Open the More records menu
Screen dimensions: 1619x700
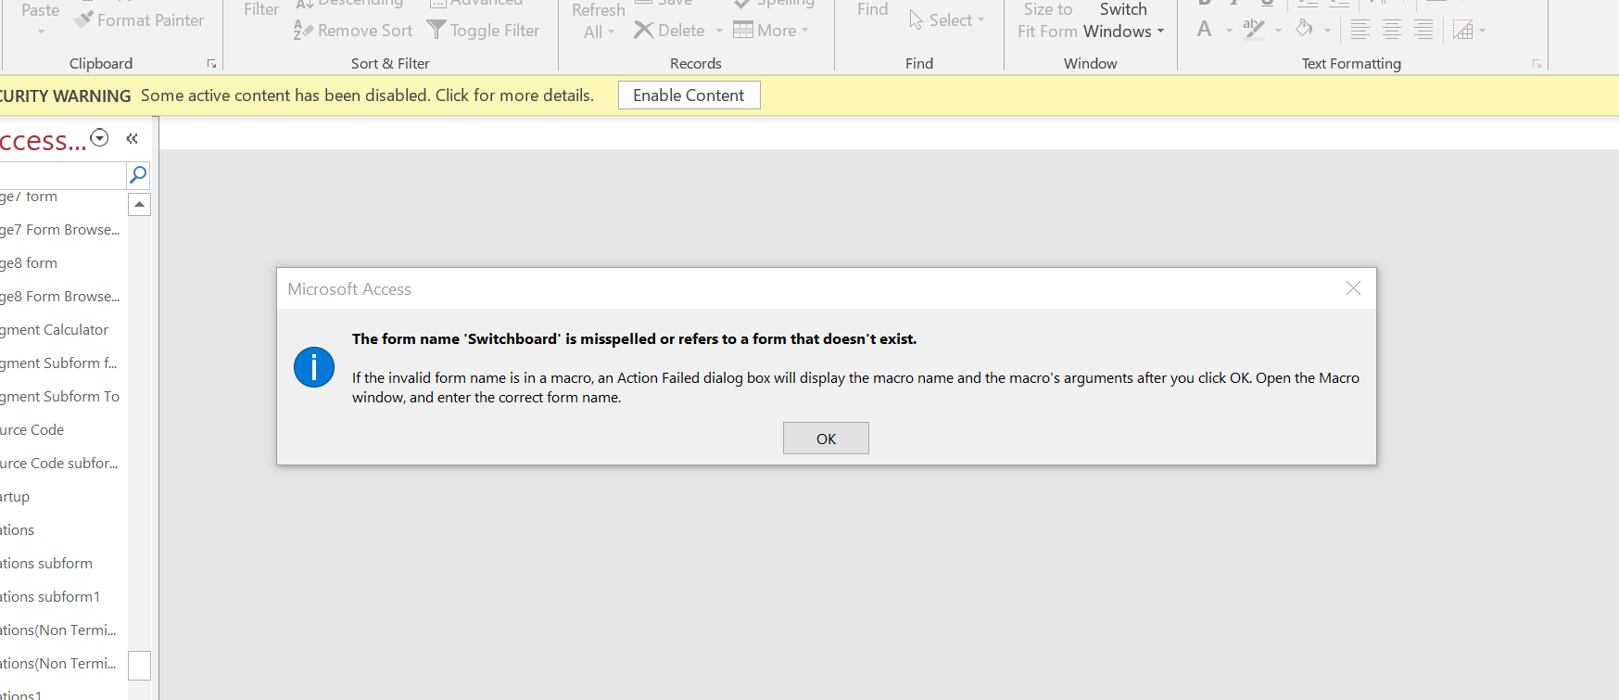(x=771, y=31)
